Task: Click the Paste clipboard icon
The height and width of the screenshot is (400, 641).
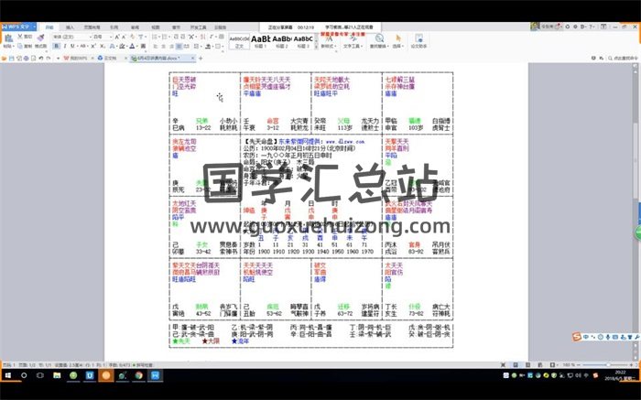Action: (x=8, y=38)
